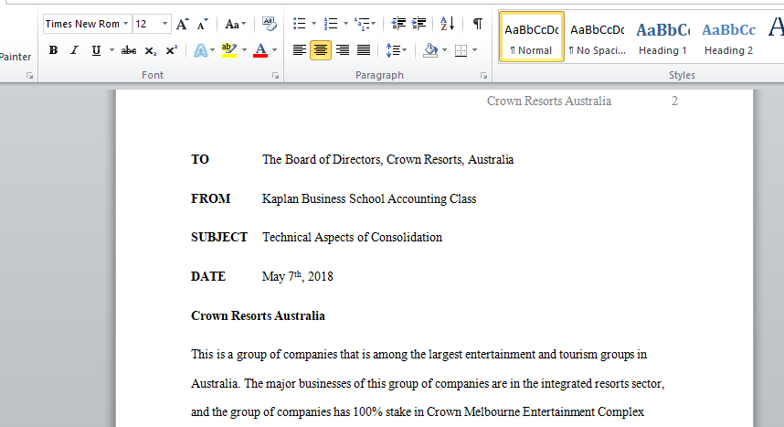Screen dimensions: 784x427
Task: Click the line The Board of Directors
Action: (x=388, y=160)
